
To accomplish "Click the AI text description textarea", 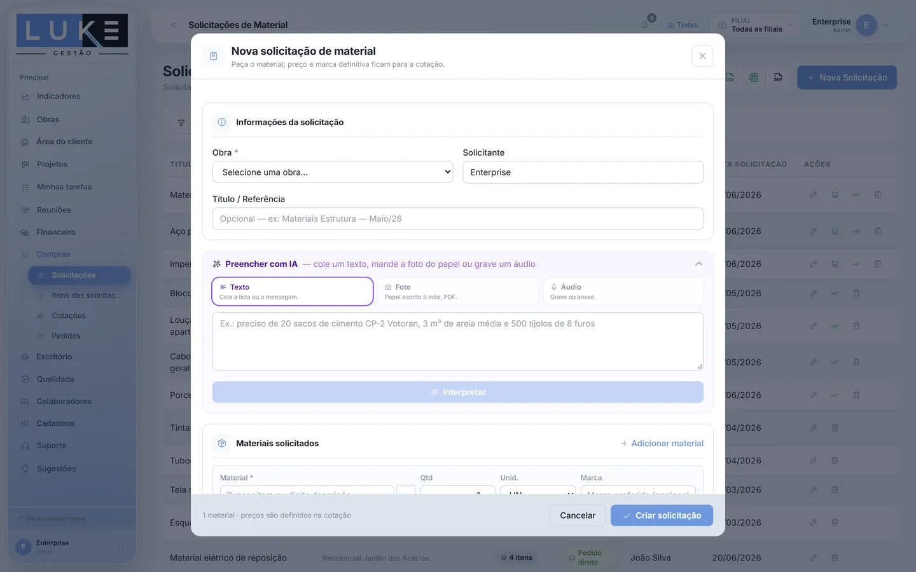I will point(458,341).
